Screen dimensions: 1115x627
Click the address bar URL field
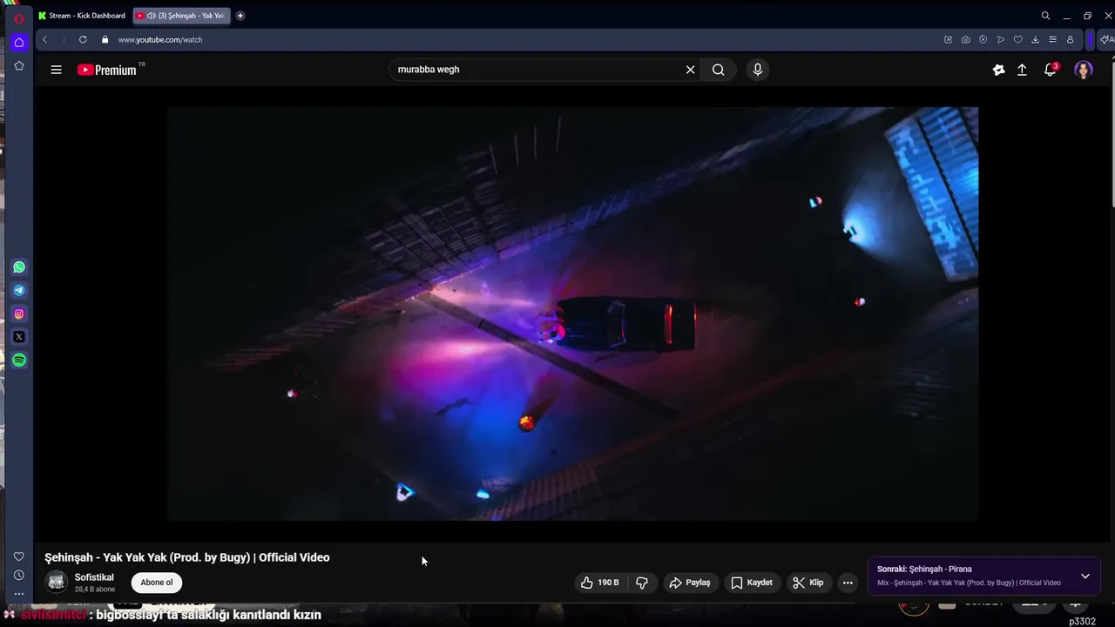(x=523, y=39)
